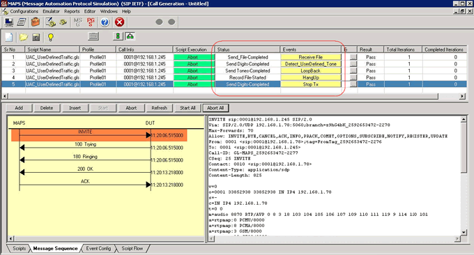Open the Windows menu
The height and width of the screenshot is (255, 474).
point(109,11)
